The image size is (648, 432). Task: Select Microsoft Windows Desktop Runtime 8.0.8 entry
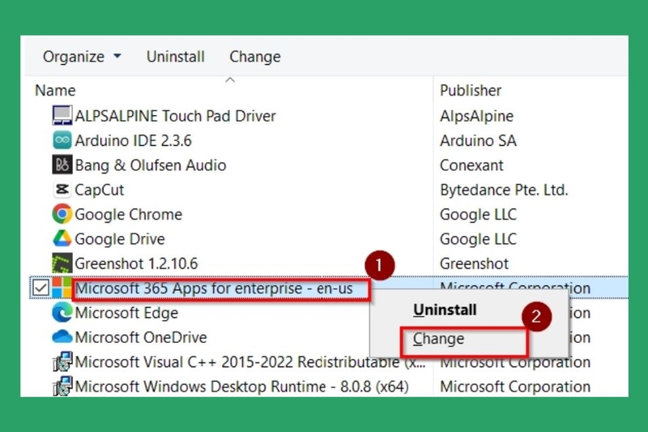point(241,387)
